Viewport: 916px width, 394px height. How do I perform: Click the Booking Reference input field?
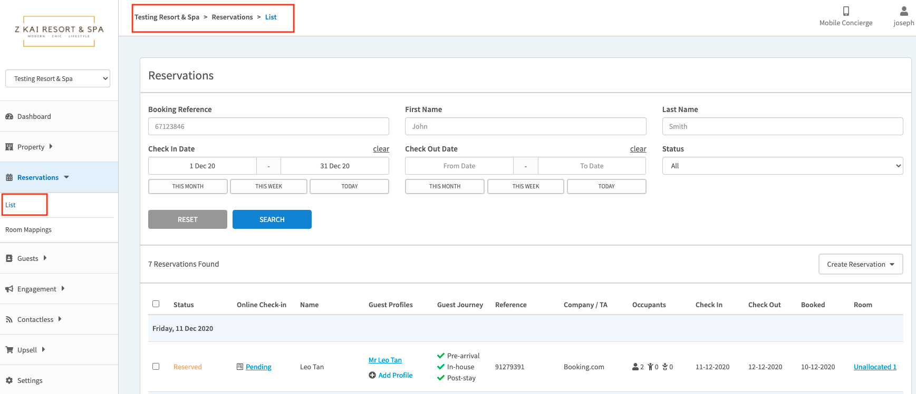click(268, 126)
